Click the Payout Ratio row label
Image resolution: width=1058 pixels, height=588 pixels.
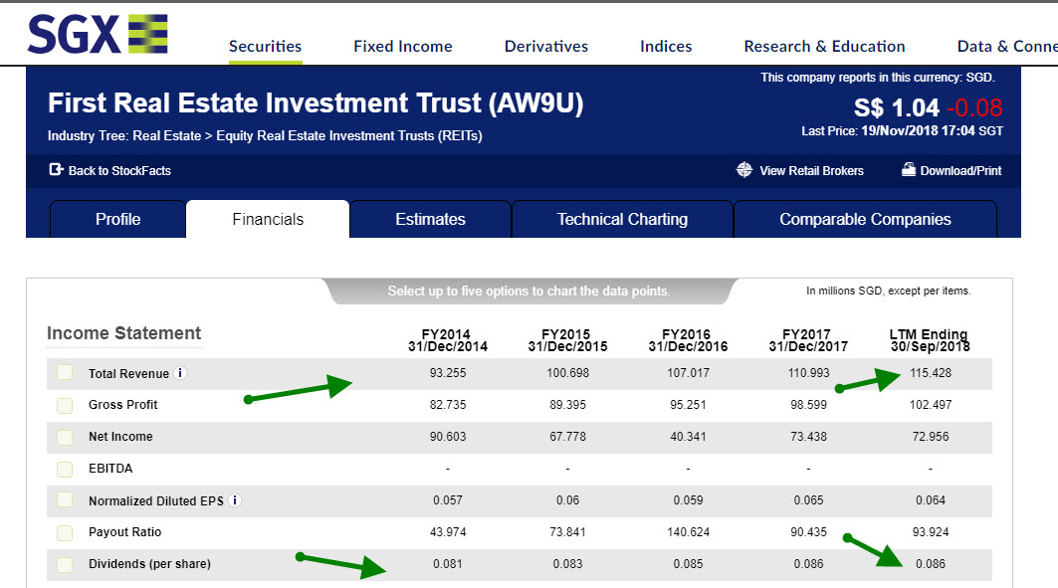(124, 532)
